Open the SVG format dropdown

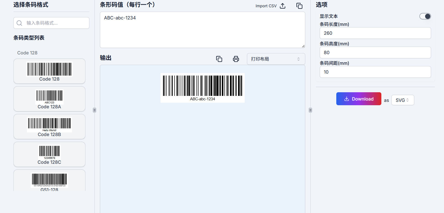(x=403, y=100)
